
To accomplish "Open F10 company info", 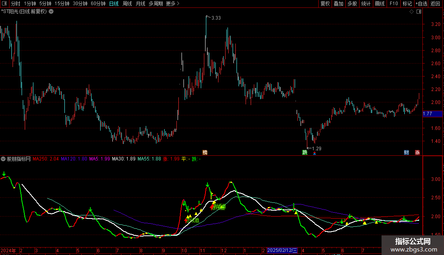I will pos(394,4).
